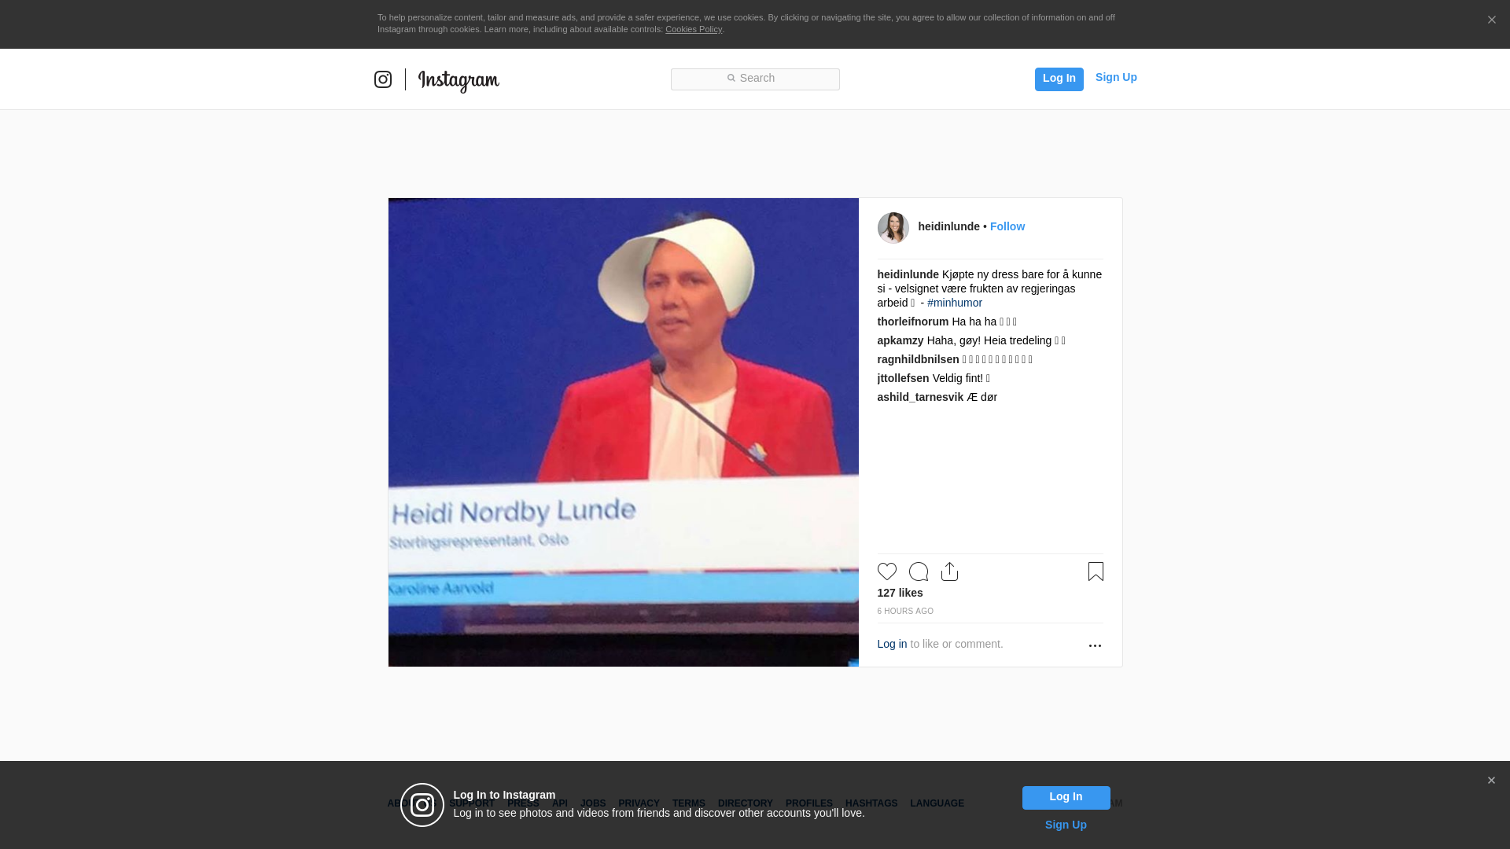Viewport: 1510px width, 849px height.
Task: Click the post photo of the speaker
Action: point(624,432)
